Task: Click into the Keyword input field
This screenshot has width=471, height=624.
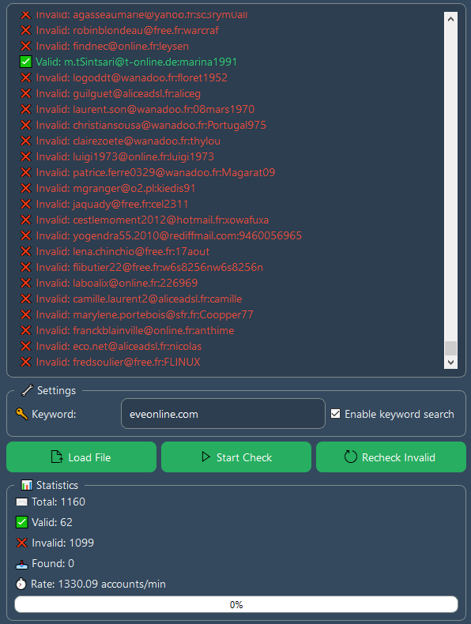Action: [x=223, y=414]
